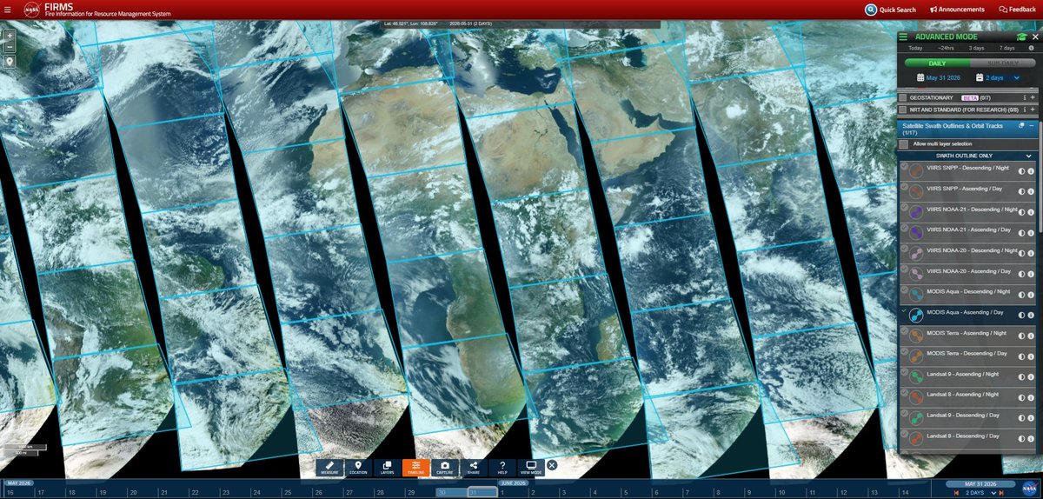Zoom out on the map
Image resolution: width=1043 pixels, height=499 pixels.
(9, 46)
